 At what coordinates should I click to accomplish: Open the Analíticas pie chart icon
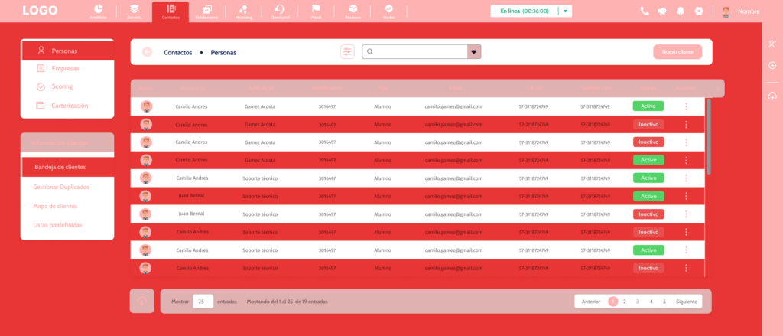pos(98,11)
